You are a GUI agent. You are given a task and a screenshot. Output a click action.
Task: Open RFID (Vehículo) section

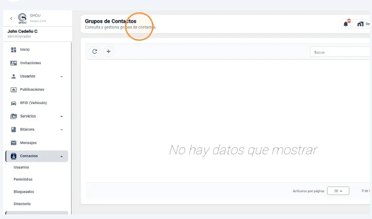[34, 103]
